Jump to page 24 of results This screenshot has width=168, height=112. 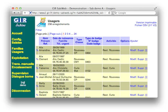pyautogui.click(x=75, y=34)
